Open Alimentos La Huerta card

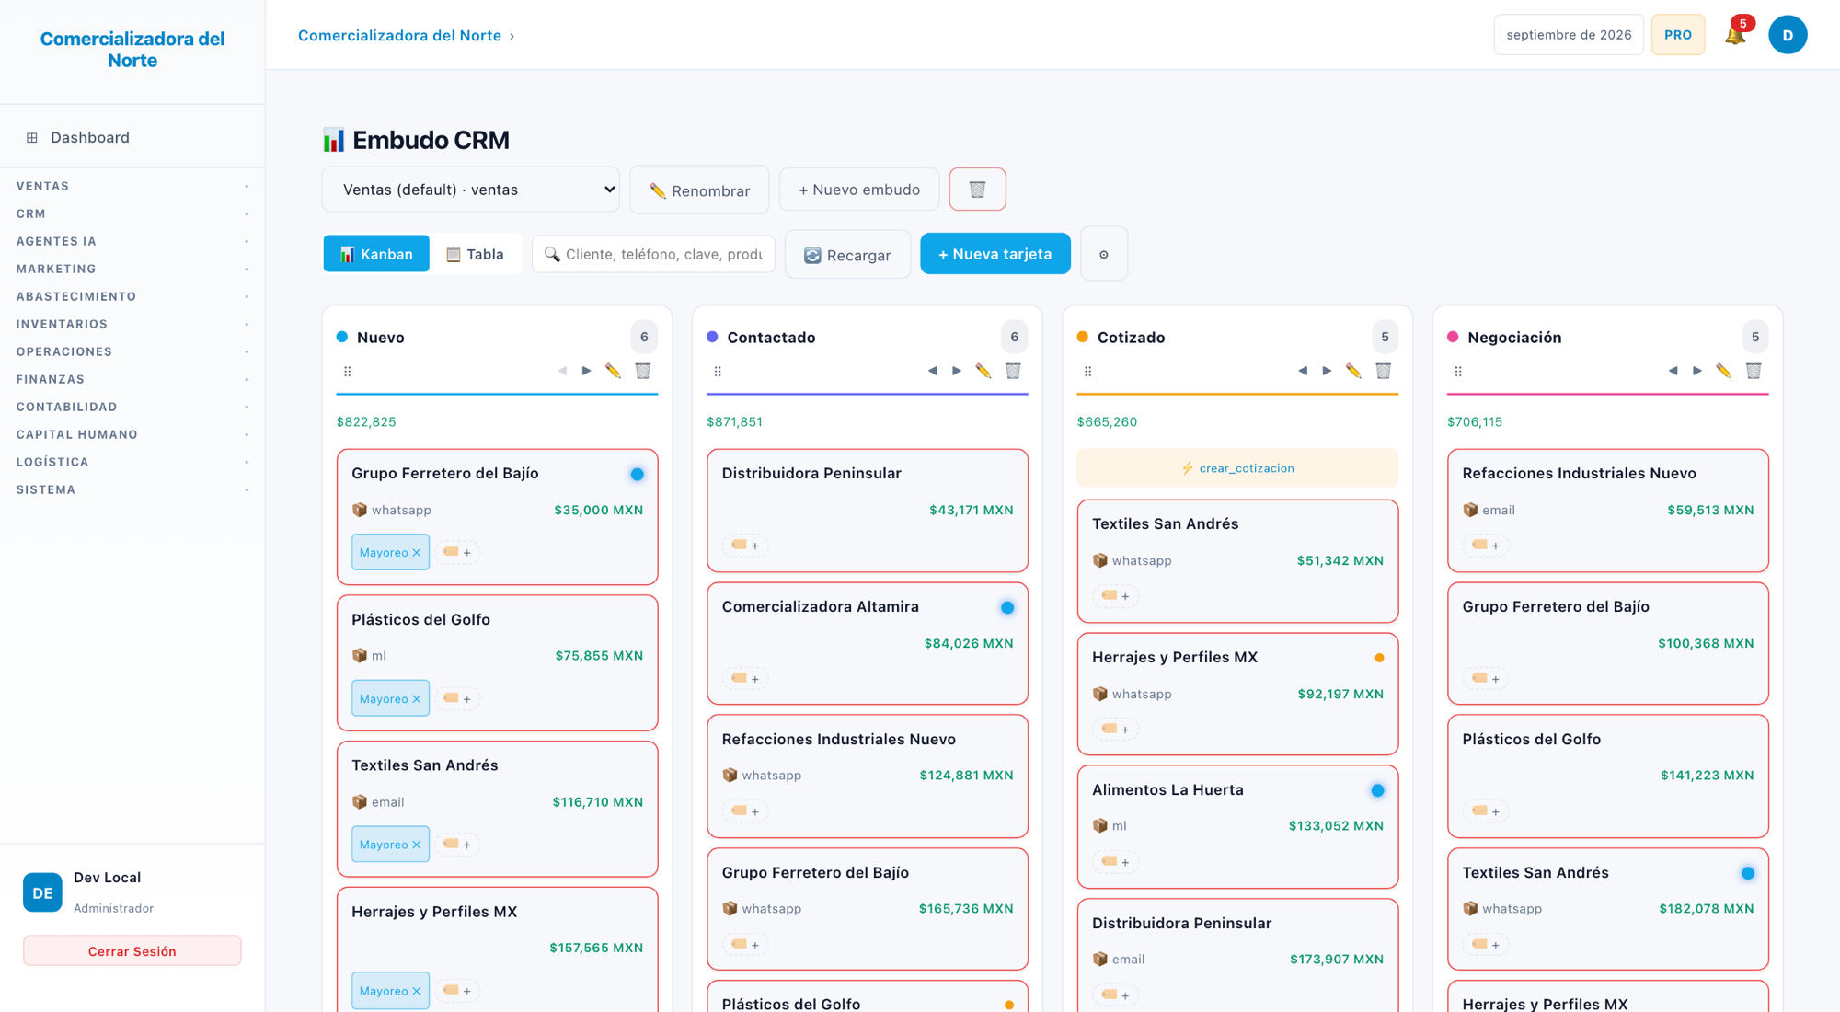[x=1237, y=826]
